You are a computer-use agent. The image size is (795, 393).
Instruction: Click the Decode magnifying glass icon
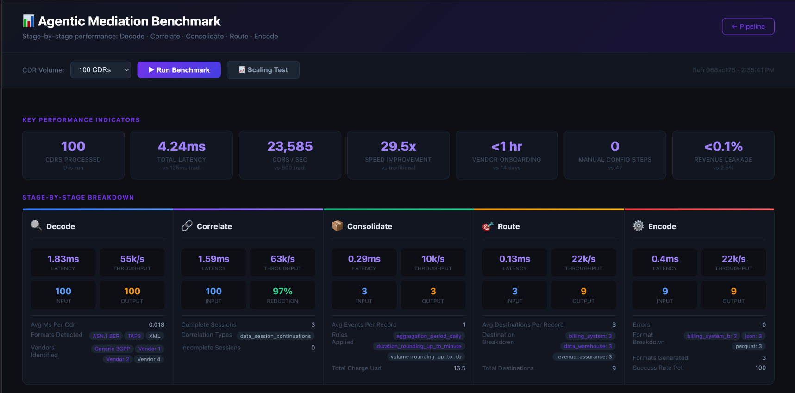(x=36, y=225)
